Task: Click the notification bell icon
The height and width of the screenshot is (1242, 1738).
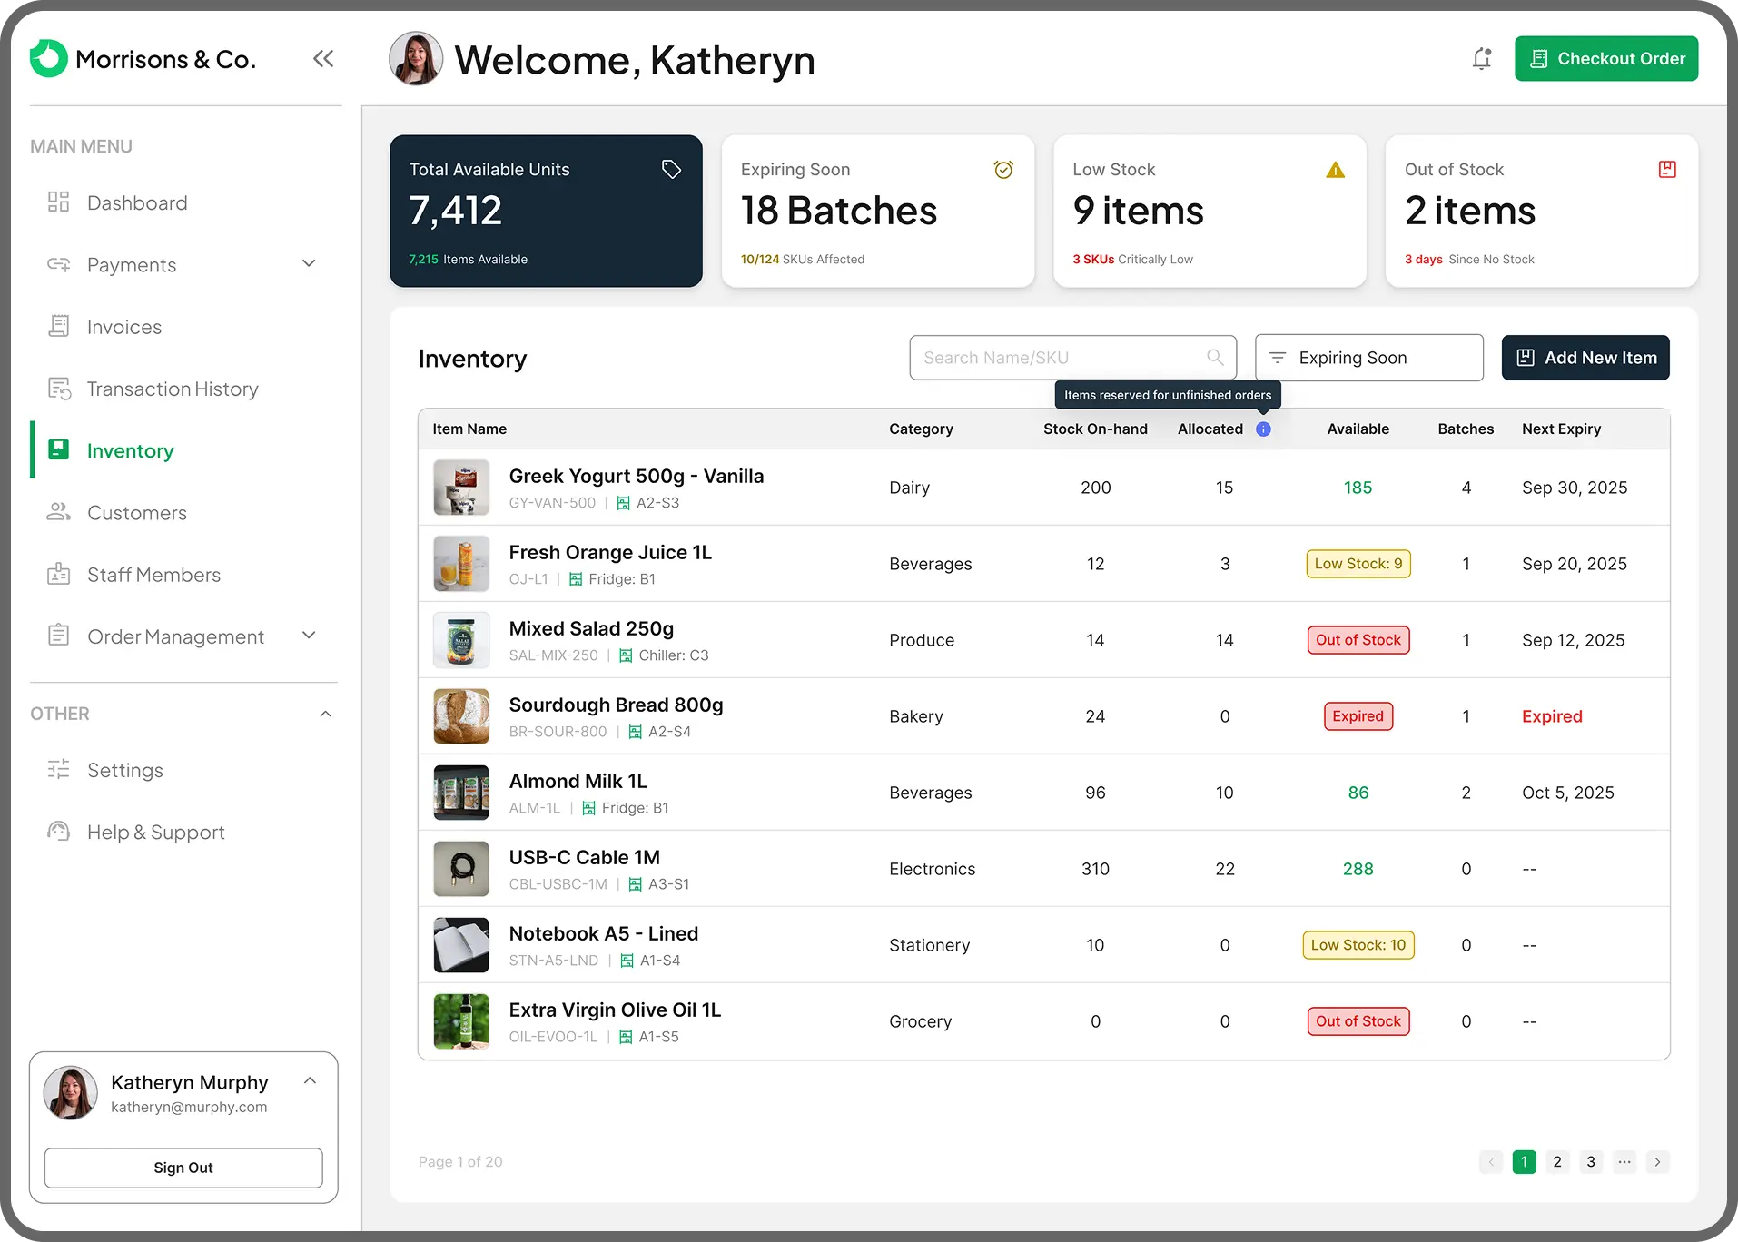Action: click(x=1481, y=58)
